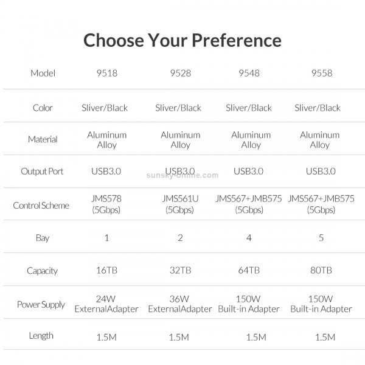Click the "Material" row label
Viewport: 365px width, 365px height.
click(x=43, y=139)
